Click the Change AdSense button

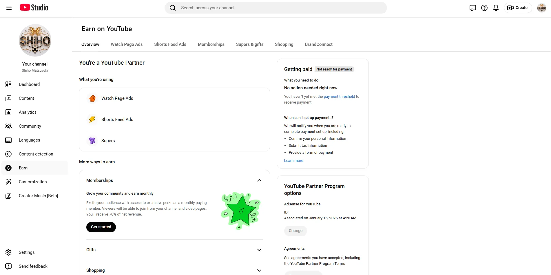(295, 231)
